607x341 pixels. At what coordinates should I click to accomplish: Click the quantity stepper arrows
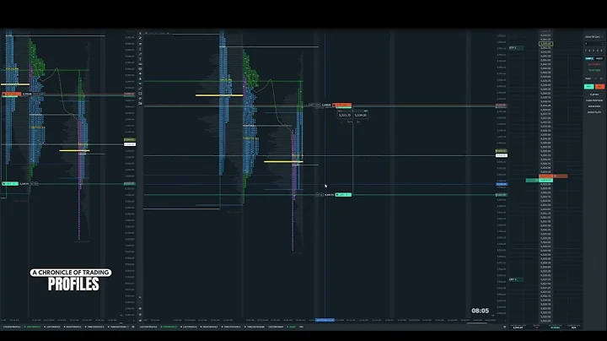[x=602, y=43]
